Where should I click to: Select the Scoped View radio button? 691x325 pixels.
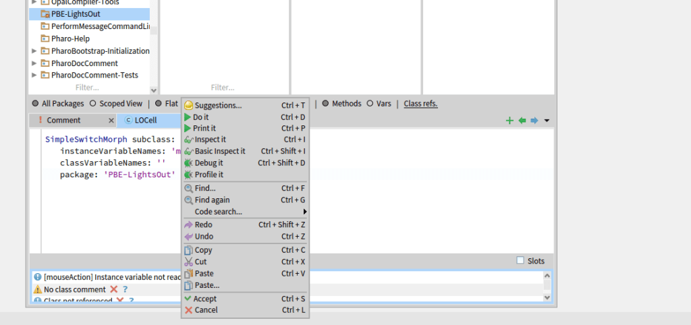(x=94, y=104)
